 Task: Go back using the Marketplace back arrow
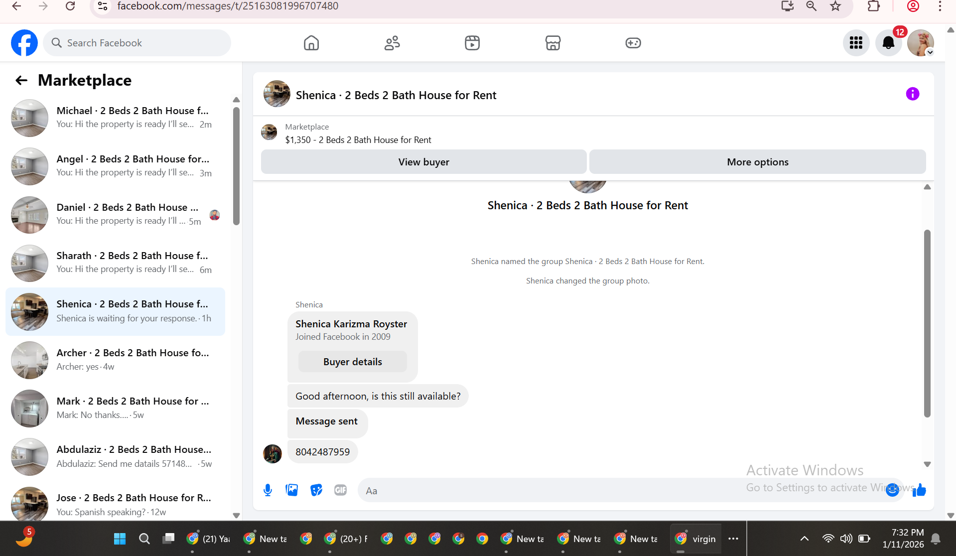point(21,80)
